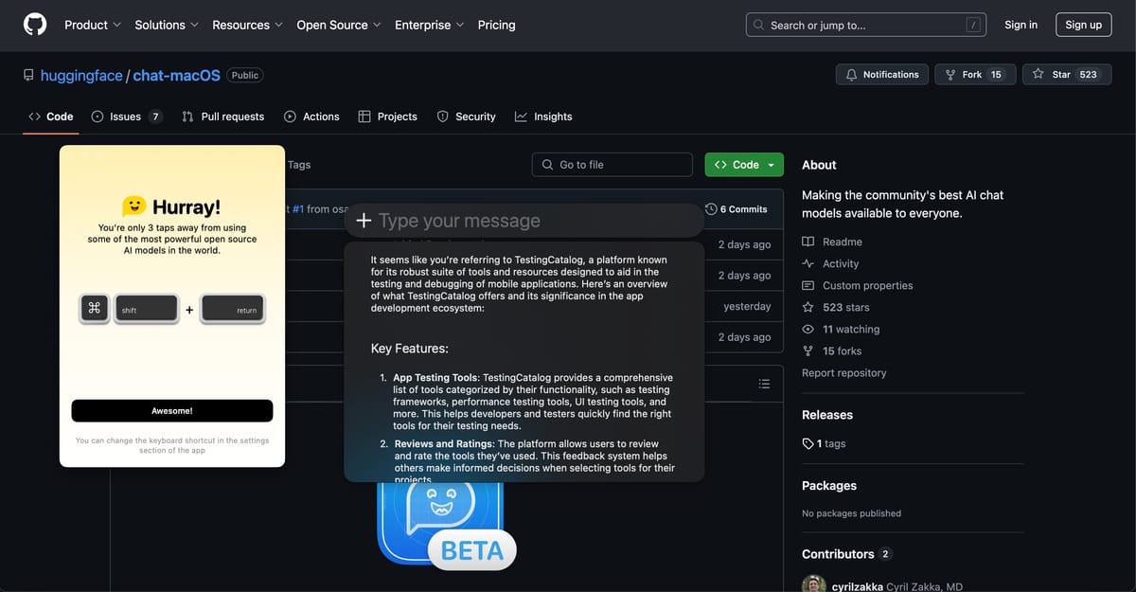1136x592 pixels.
Task: Click the outline list icon near the README
Action: click(764, 383)
